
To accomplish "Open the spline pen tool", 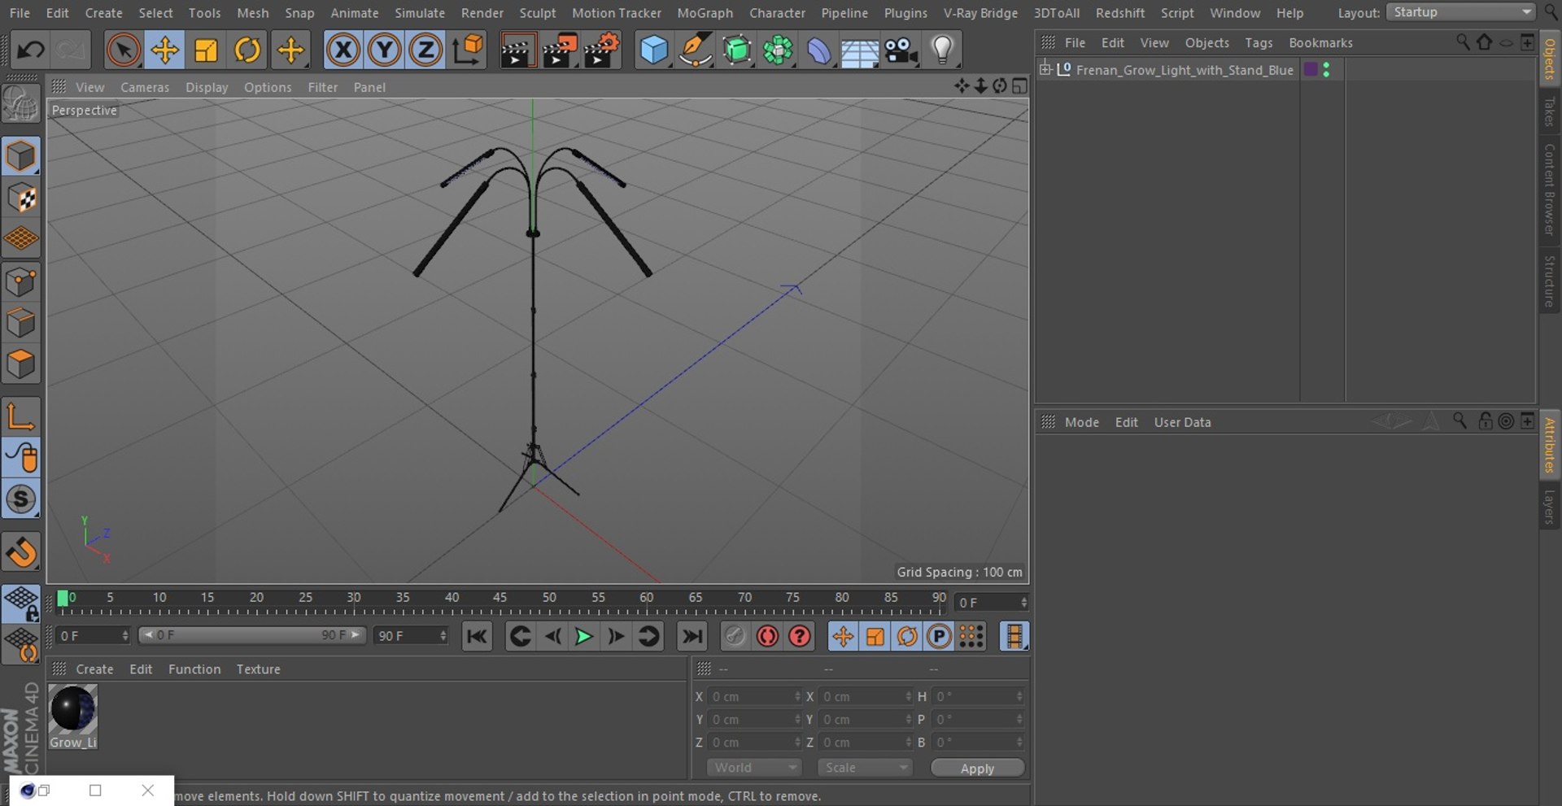I will (696, 50).
